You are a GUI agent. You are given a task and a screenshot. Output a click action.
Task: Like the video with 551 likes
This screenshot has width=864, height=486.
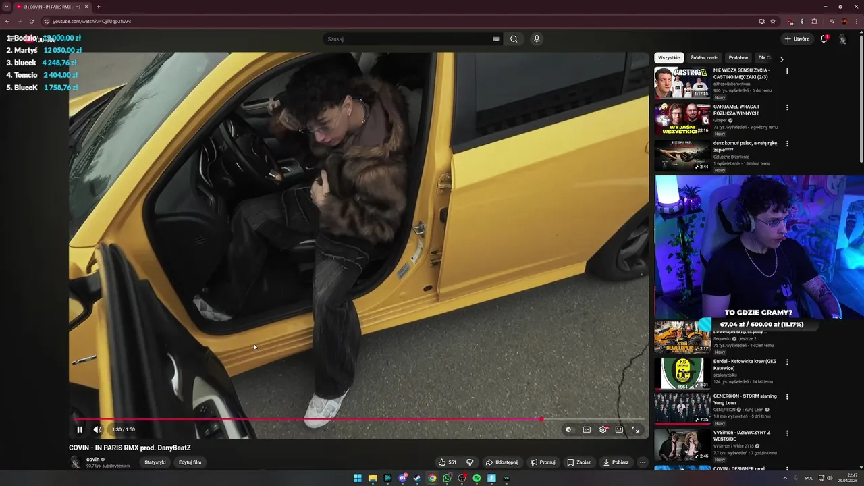[x=447, y=462]
